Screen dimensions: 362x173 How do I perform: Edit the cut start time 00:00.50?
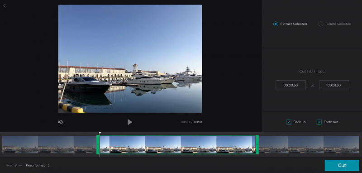coord(291,85)
